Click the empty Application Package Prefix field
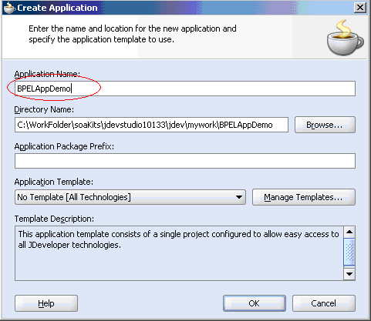The height and width of the screenshot is (321, 371). (x=185, y=161)
